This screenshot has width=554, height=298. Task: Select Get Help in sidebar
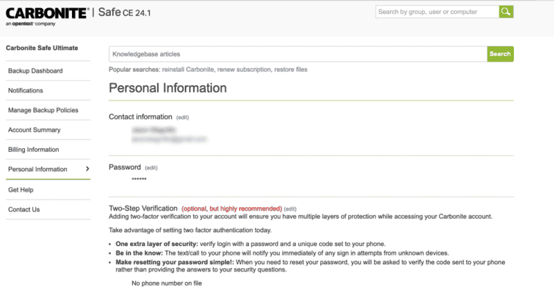click(x=21, y=190)
